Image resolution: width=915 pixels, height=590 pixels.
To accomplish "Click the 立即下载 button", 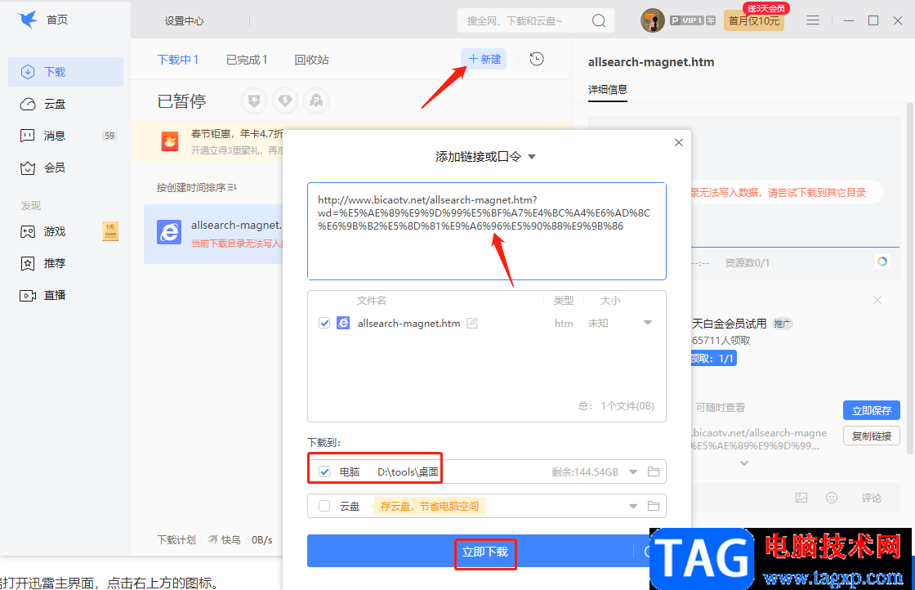I will click(485, 552).
